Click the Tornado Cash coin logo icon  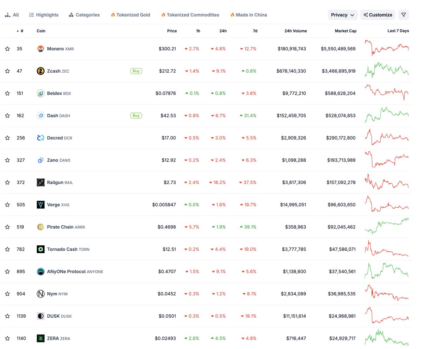41,249
